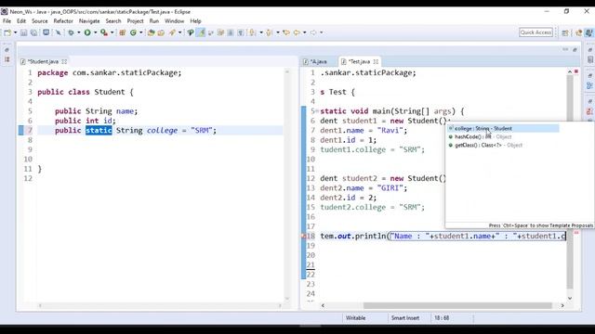Click the green Run button icon

coord(87,32)
